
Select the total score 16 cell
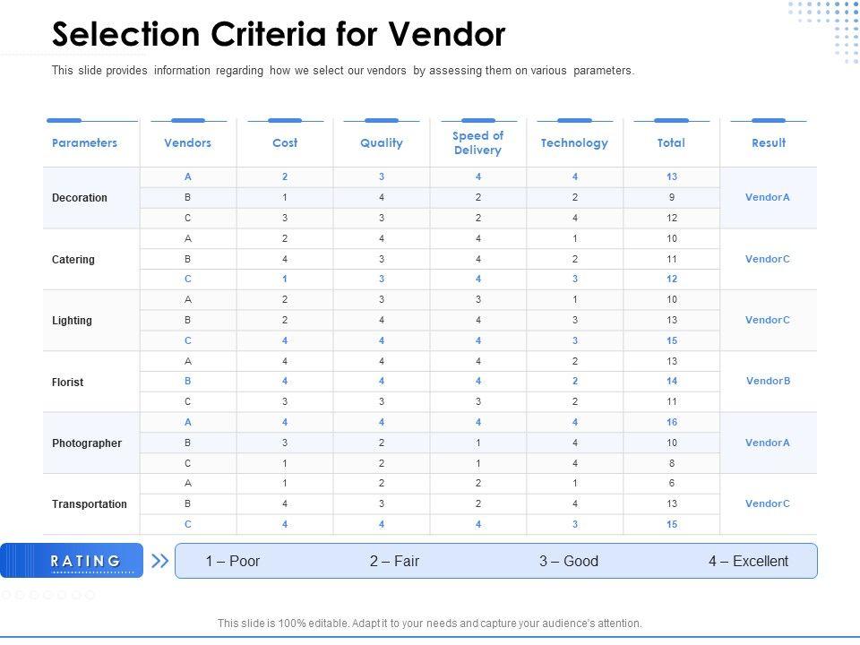tap(672, 422)
